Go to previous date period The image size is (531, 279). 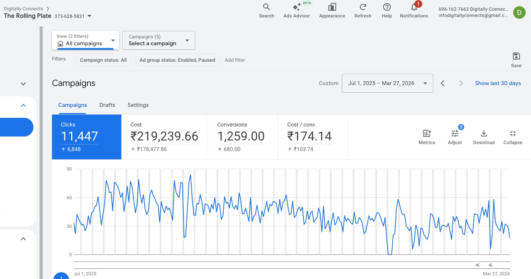(x=442, y=83)
